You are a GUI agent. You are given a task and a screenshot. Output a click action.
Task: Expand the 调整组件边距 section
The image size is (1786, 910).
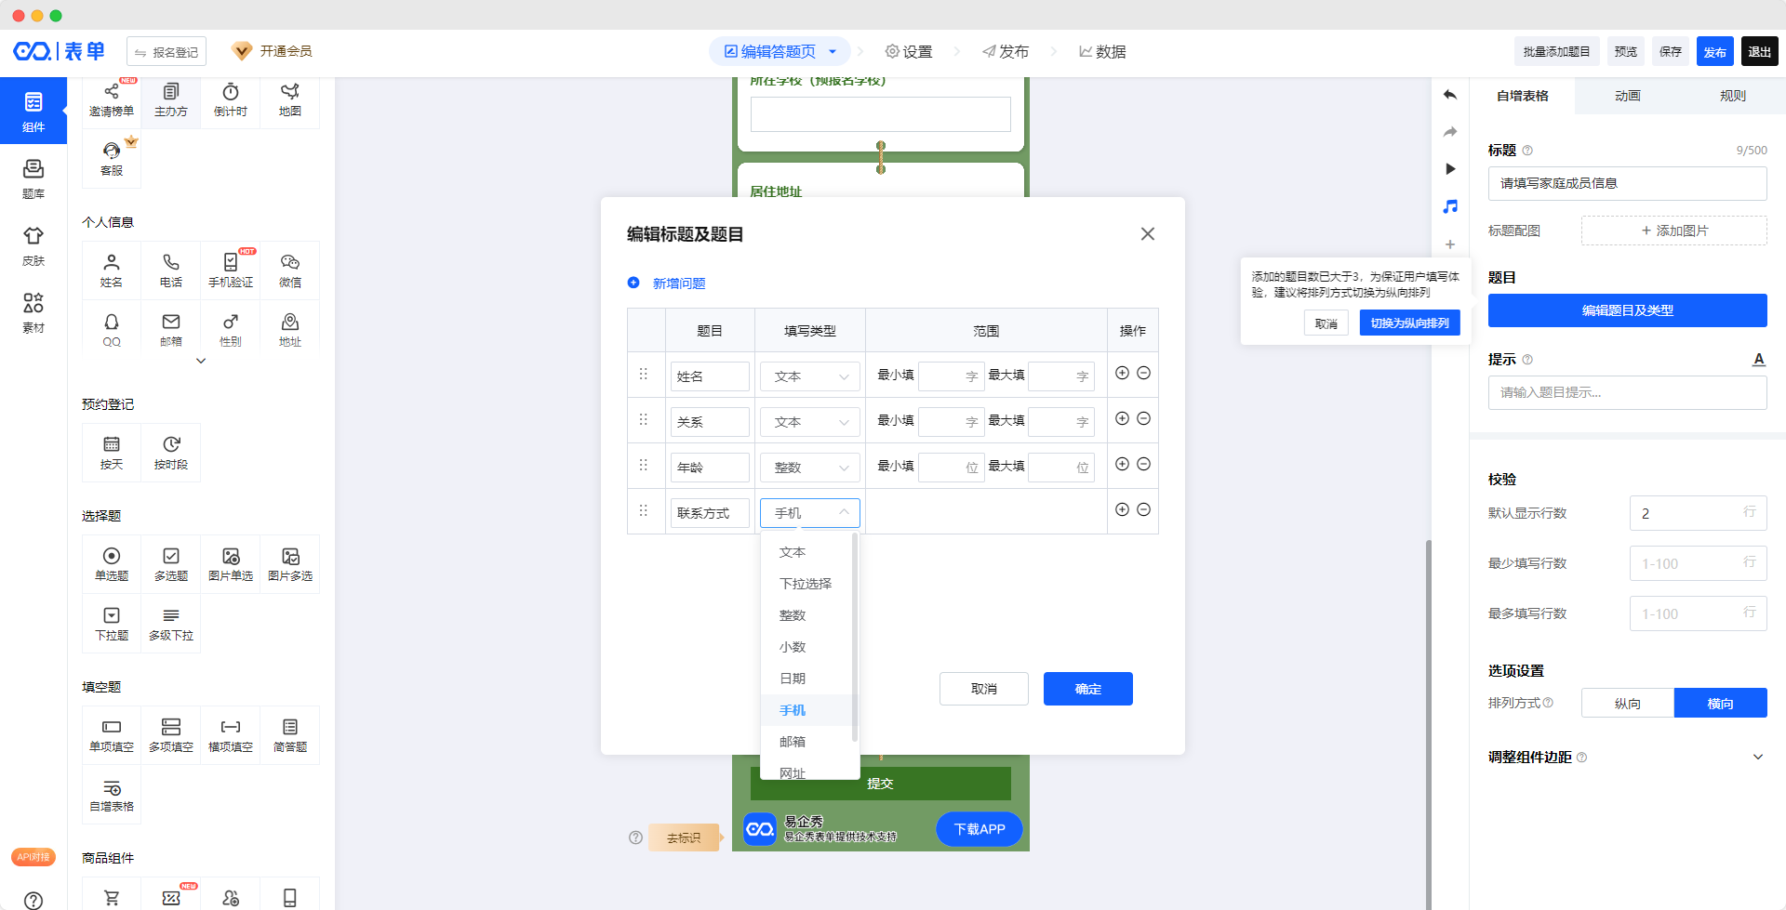click(x=1757, y=758)
